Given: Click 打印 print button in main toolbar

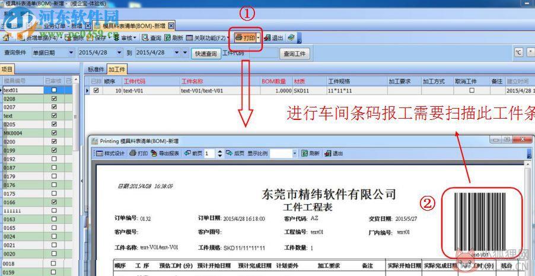Looking at the screenshot, I should [x=245, y=37].
